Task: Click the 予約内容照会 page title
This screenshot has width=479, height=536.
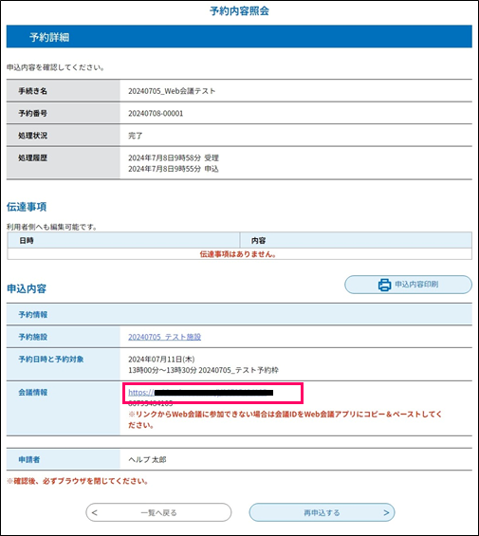Action: point(239,11)
